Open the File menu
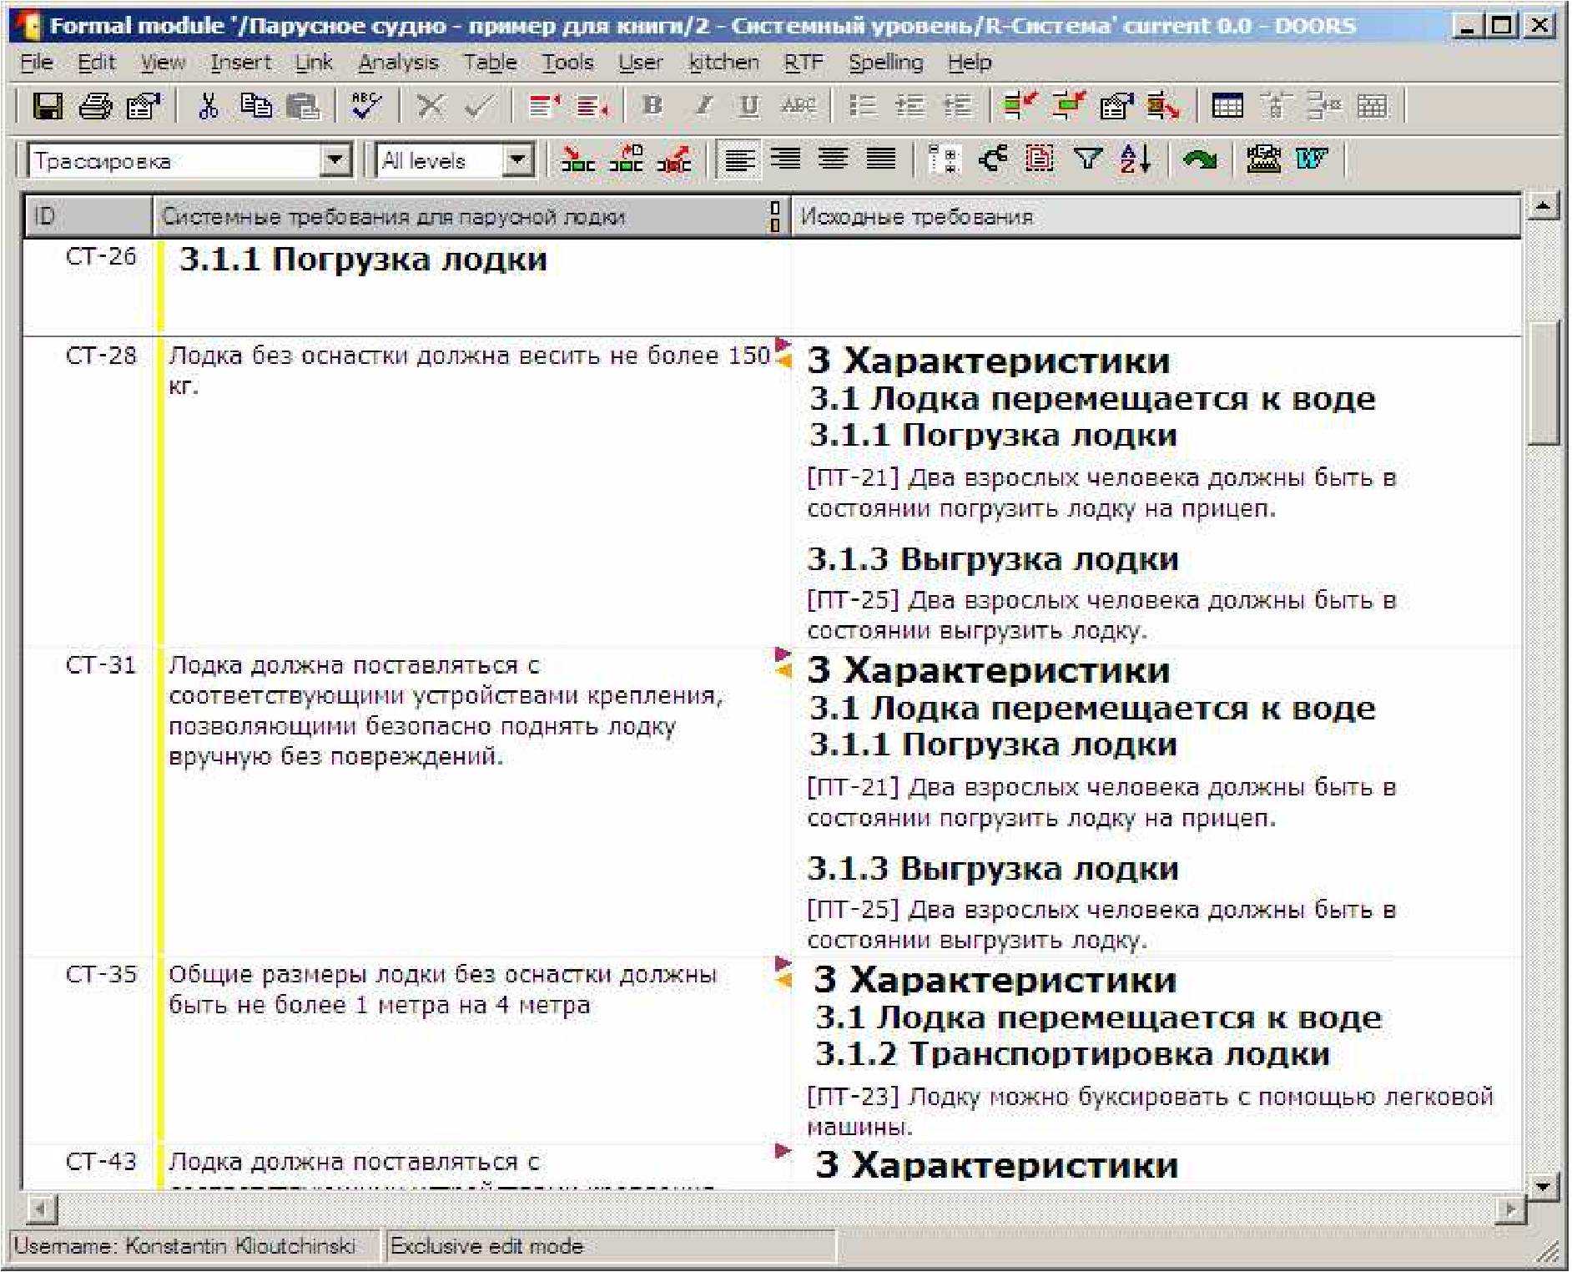This screenshot has height=1272, width=1572. (35, 63)
